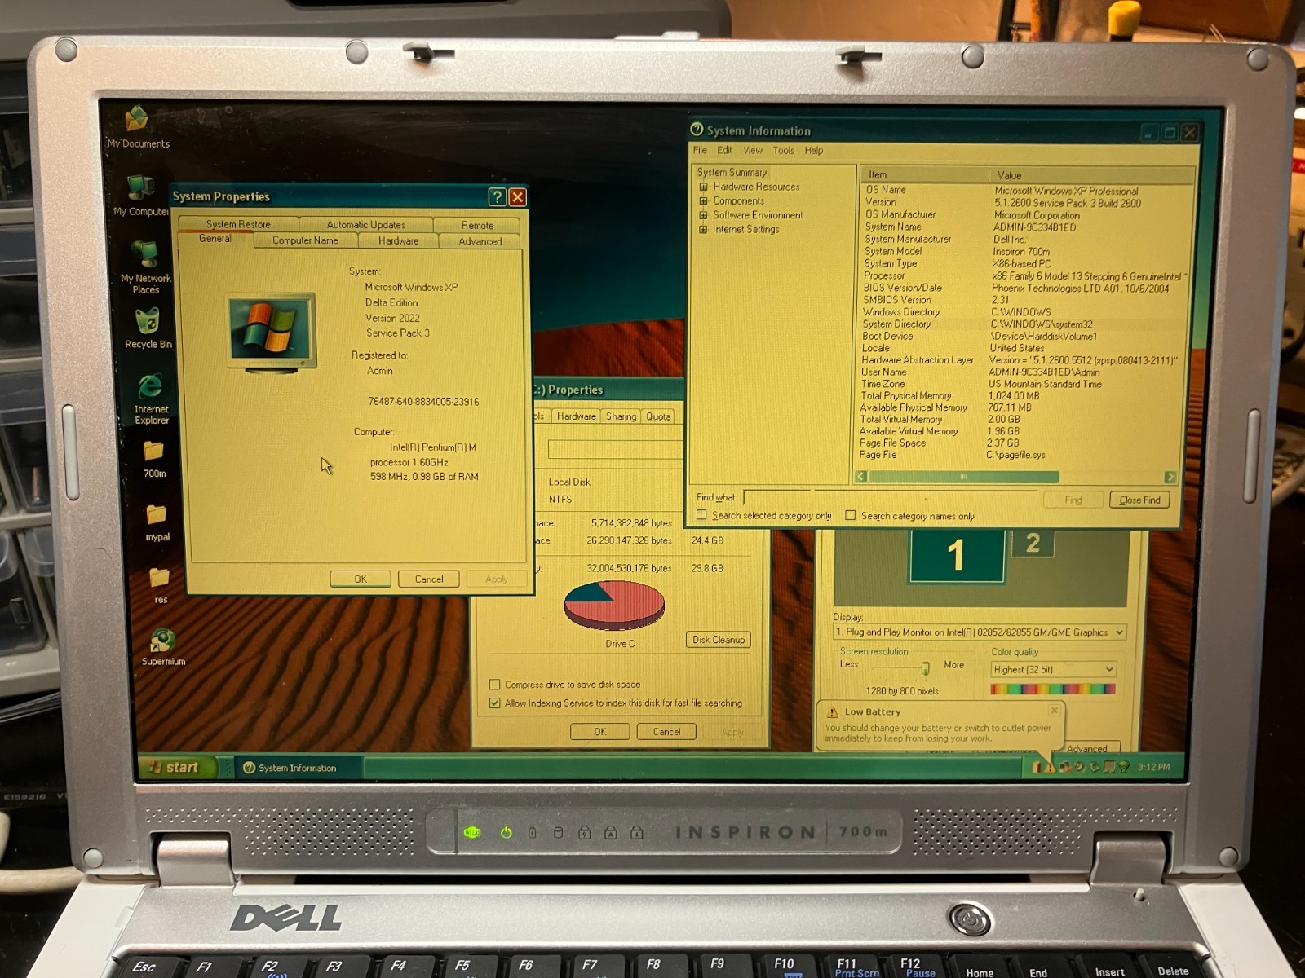Enable Search category names only

tap(851, 515)
